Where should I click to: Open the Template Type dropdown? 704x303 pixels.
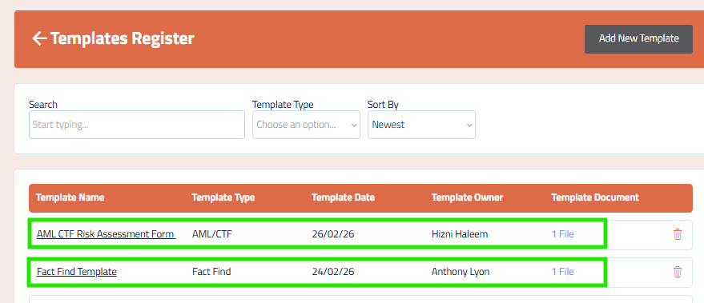click(x=306, y=125)
